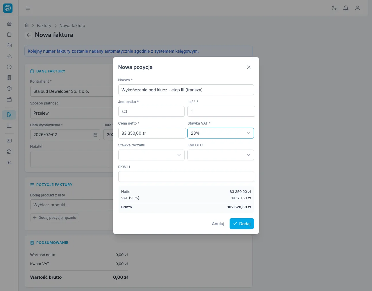Toggle dark mode moon icon

point(334,8)
